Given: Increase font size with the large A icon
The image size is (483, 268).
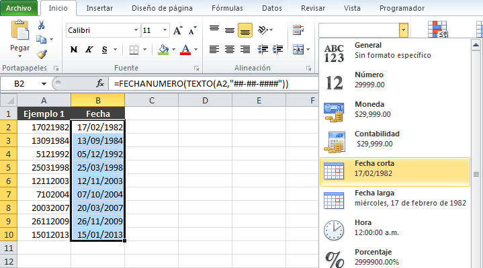Looking at the screenshot, I should (177, 30).
